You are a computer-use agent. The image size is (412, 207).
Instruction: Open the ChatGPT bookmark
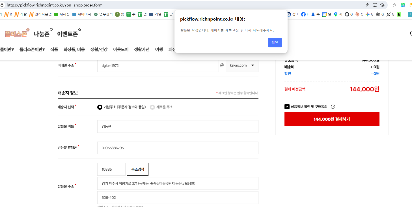(380, 14)
